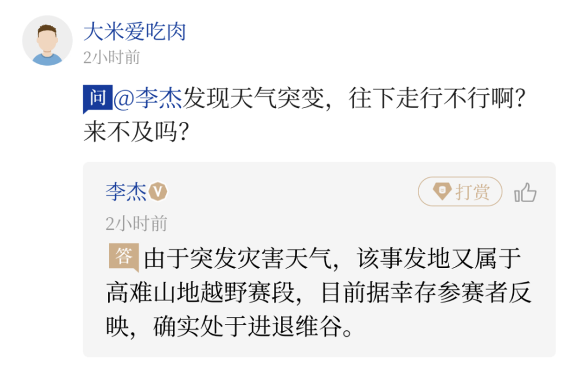Open the 大米爱吃肉 user avatar

click(x=47, y=40)
